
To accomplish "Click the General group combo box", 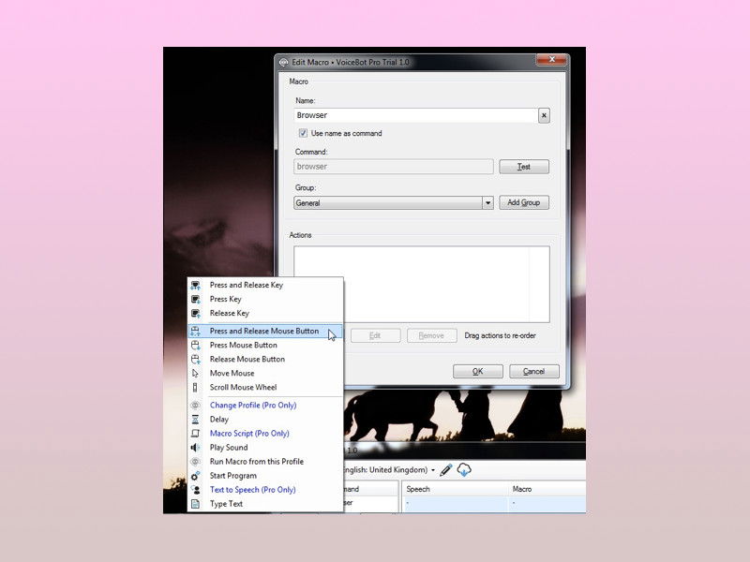I will [393, 202].
